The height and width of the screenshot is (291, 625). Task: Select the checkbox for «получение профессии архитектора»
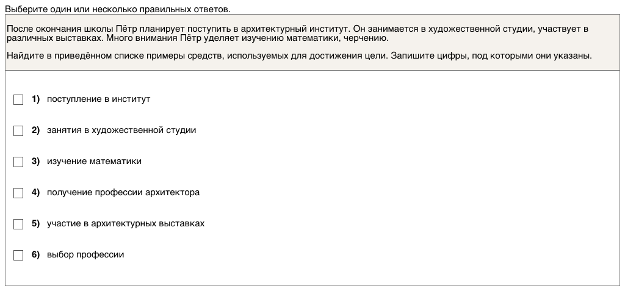tap(18, 193)
